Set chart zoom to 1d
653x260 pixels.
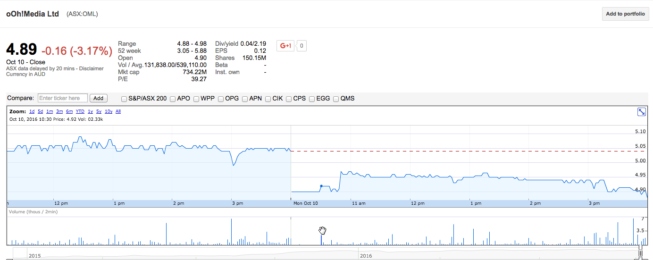pos(32,112)
